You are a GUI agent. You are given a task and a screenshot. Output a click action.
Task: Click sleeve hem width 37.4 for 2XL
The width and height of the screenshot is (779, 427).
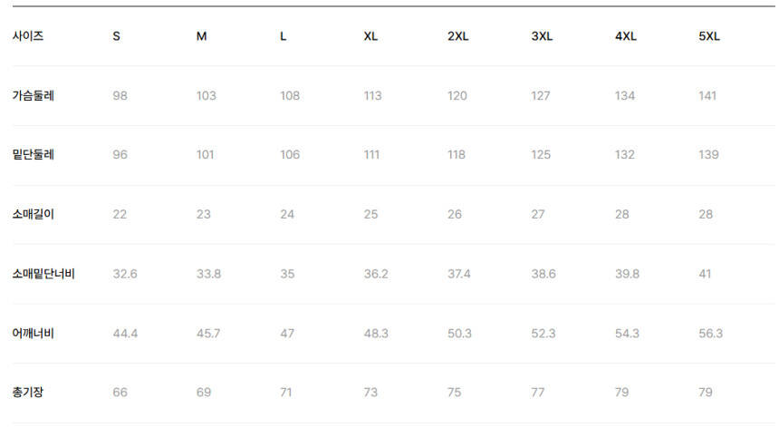(459, 274)
